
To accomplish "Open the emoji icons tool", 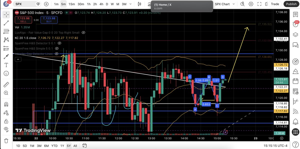I will coord(6,74).
